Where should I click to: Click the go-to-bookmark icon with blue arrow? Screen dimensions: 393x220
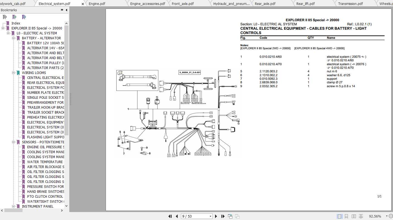coord(24,17)
